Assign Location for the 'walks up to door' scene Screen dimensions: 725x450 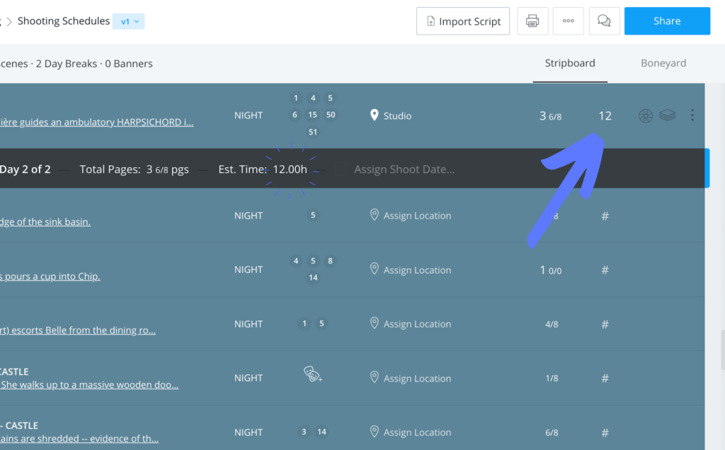416,379
